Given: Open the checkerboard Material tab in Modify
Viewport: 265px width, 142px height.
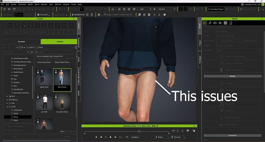Looking at the screenshot, I should coord(225,23).
